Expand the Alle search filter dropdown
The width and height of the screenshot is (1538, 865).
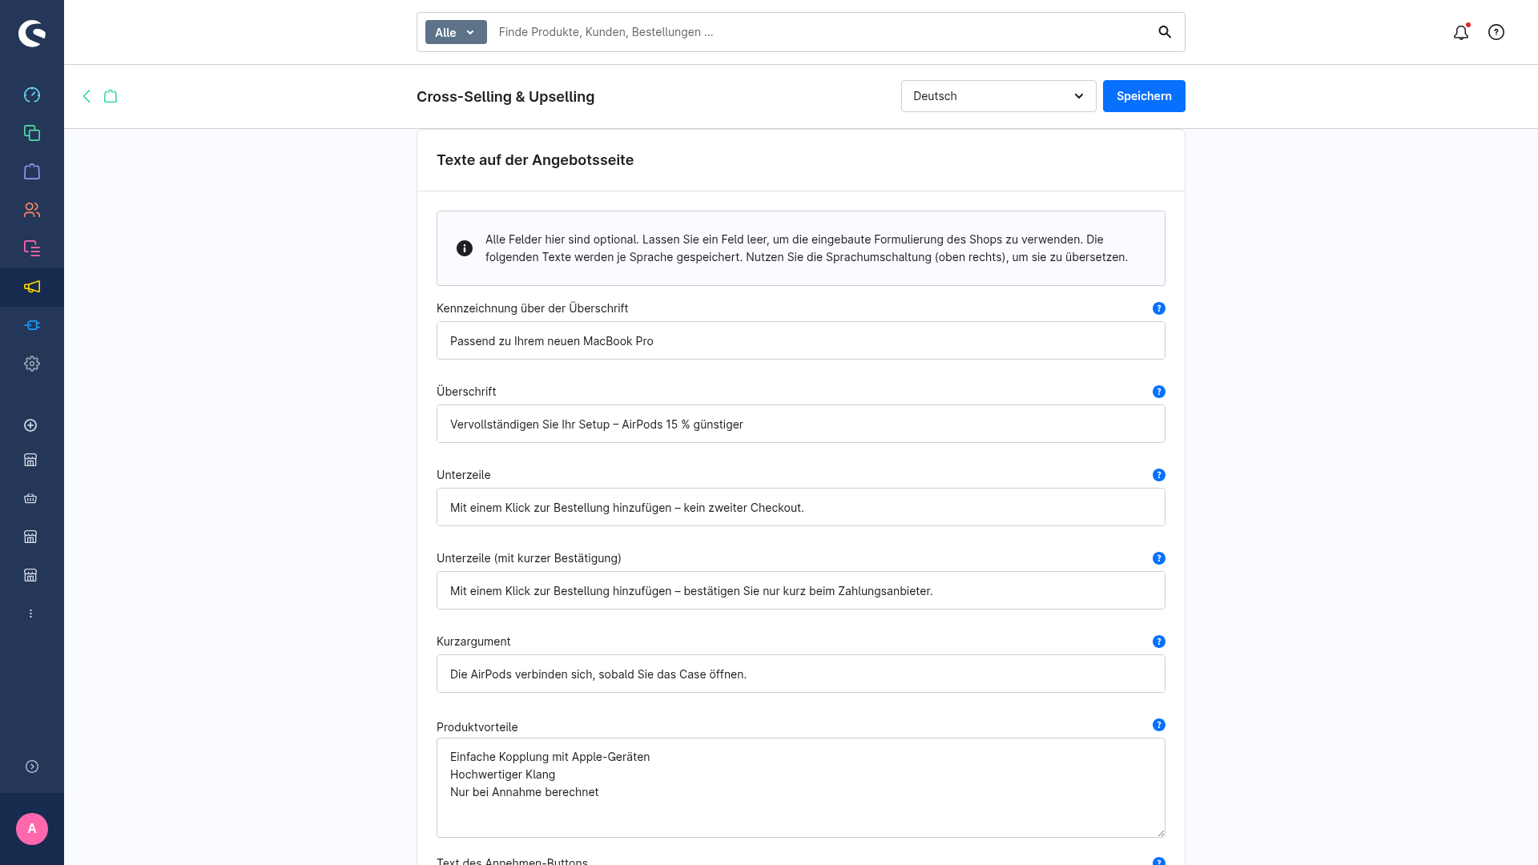coord(456,32)
